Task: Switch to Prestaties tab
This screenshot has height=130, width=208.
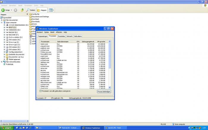Action: [62, 36]
